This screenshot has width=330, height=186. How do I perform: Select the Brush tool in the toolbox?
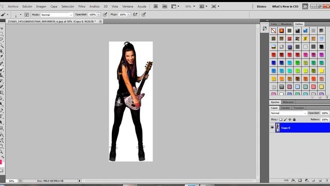[2, 69]
